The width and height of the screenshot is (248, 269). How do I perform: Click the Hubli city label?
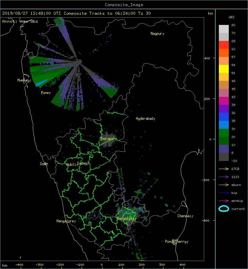point(71,165)
